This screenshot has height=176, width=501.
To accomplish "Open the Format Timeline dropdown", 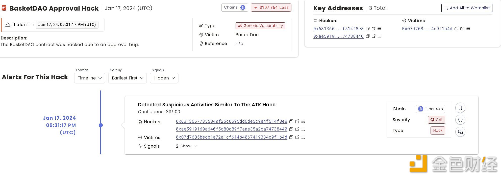I will click(90, 78).
